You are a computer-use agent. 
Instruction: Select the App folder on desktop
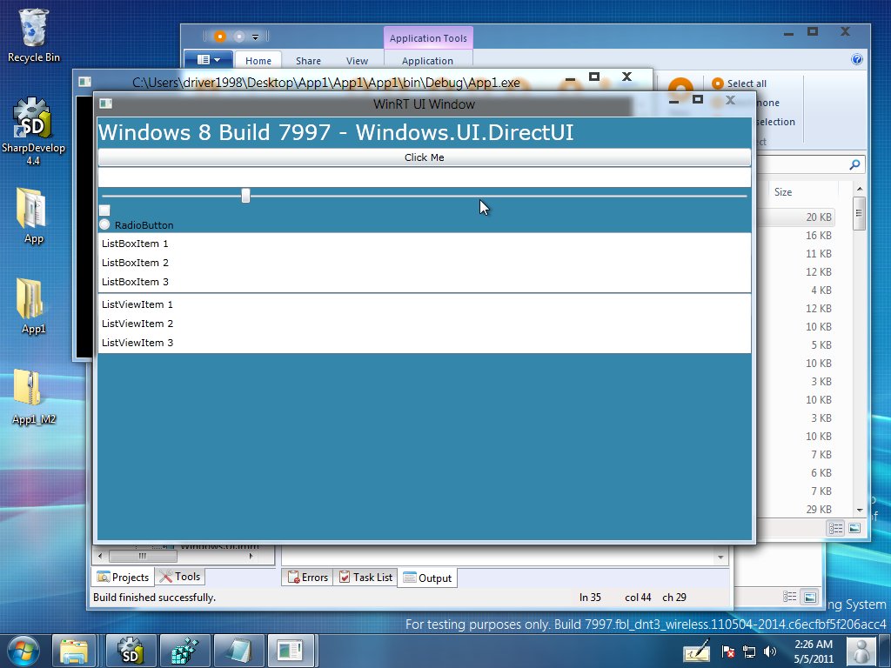click(33, 216)
